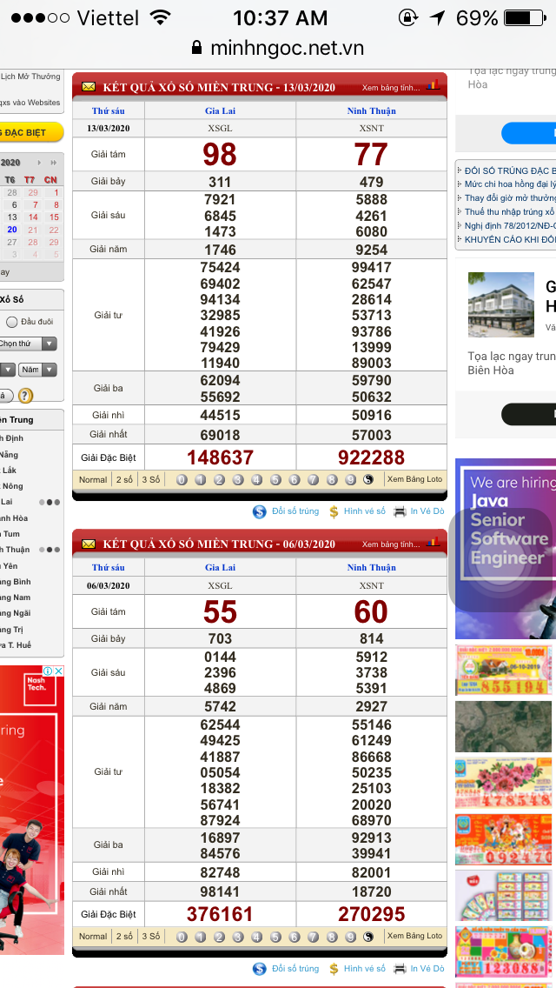Click the dollar sign icon beside 'Hình vé số' under 06/03 table

[334, 968]
